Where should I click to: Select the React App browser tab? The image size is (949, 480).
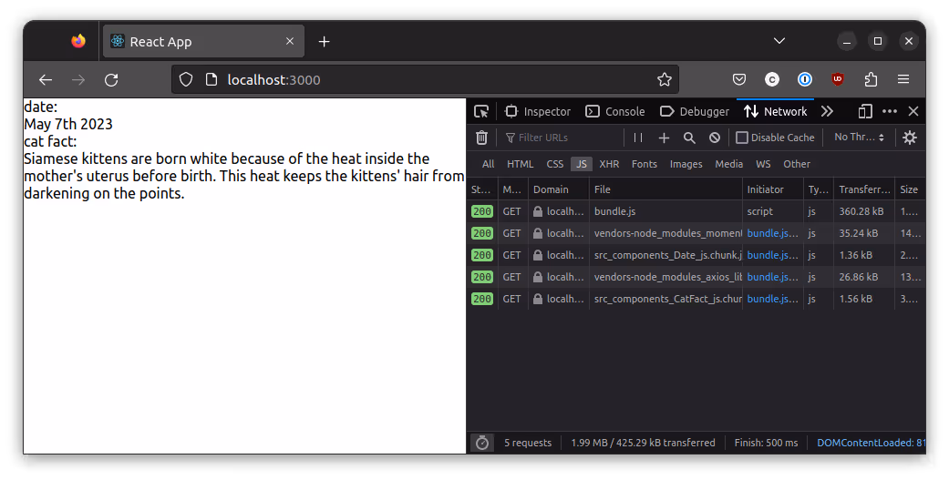203,41
